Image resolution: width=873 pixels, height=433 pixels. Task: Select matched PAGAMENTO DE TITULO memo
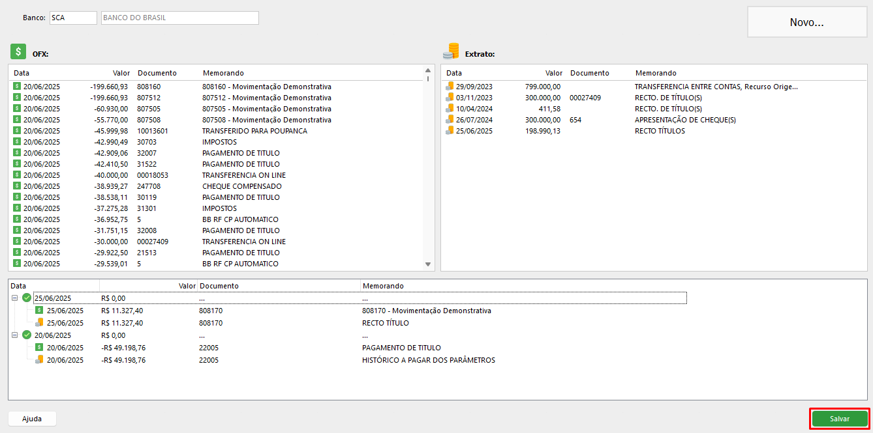(x=401, y=347)
